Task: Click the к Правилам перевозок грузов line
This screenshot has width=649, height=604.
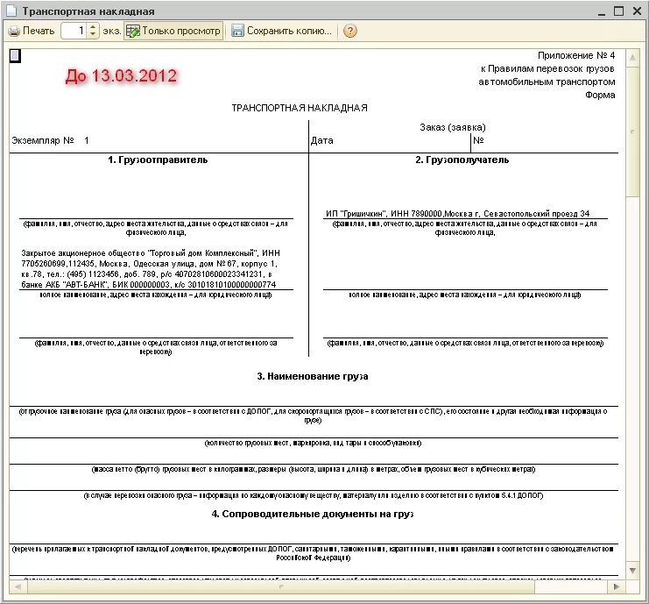Action: click(547, 68)
